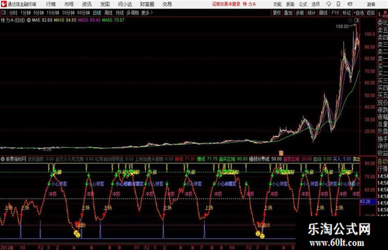Click the 5.35 low price label
Image resolution: width=388 pixels, height=250 pixels.
[47, 149]
